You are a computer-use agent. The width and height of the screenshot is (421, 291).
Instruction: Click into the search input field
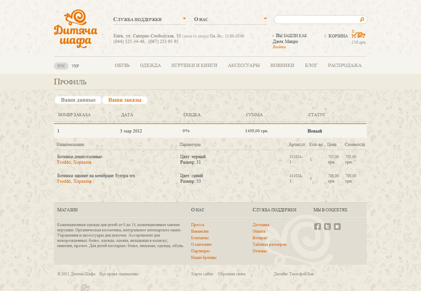pos(317,20)
